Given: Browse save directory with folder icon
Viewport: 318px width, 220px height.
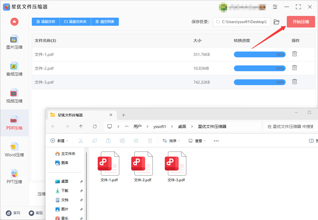Looking at the screenshot, I should (x=276, y=22).
